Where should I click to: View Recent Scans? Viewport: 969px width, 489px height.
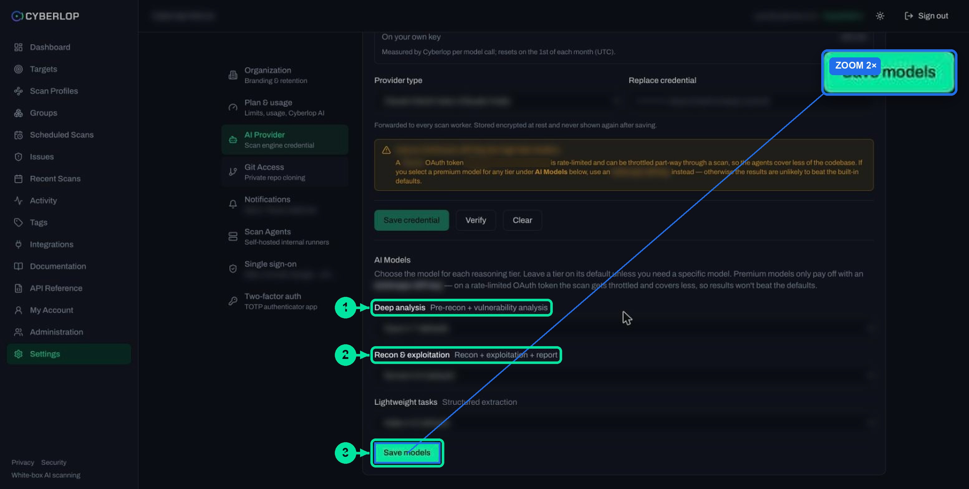click(x=69, y=178)
